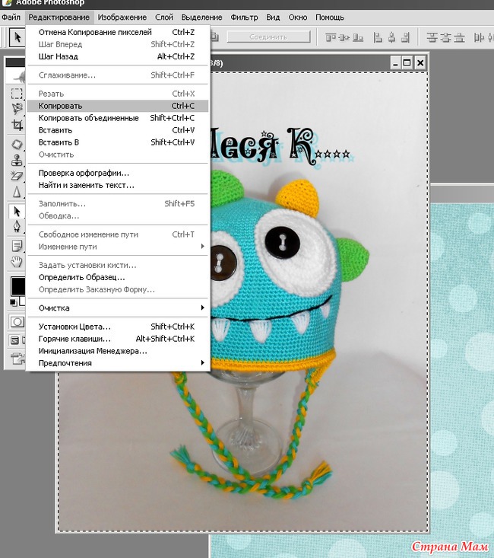Open the Фильтр menu
Viewport: 494px width, 558px height.
click(244, 17)
